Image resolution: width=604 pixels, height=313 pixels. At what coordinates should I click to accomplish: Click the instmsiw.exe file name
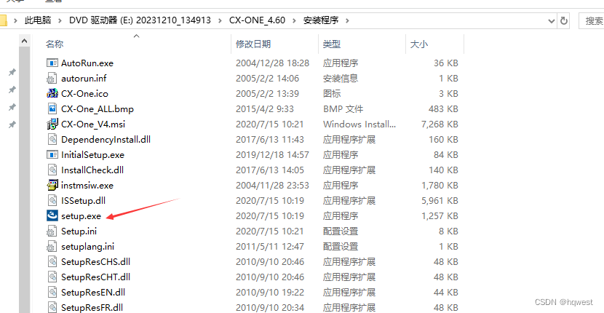(87, 185)
